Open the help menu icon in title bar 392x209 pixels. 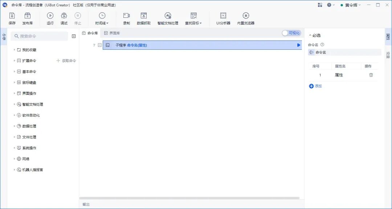(x=329, y=5)
